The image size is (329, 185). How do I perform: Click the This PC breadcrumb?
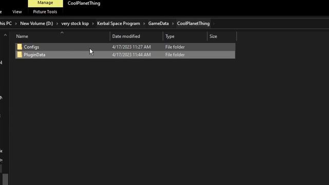pyautogui.click(x=6, y=24)
